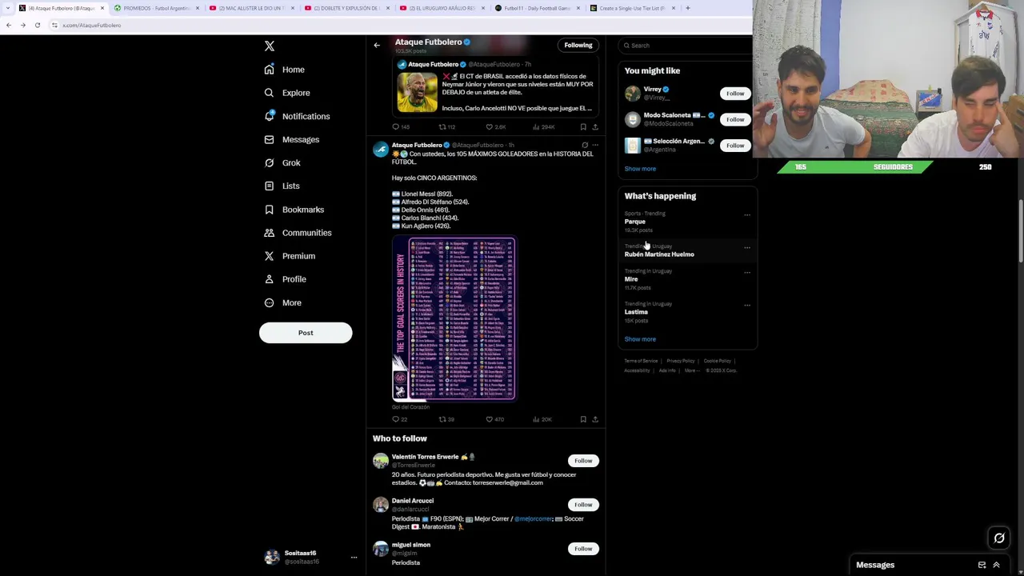This screenshot has width=1024, height=576.
Task: Follow Daniel Arcucci
Action: tap(583, 505)
